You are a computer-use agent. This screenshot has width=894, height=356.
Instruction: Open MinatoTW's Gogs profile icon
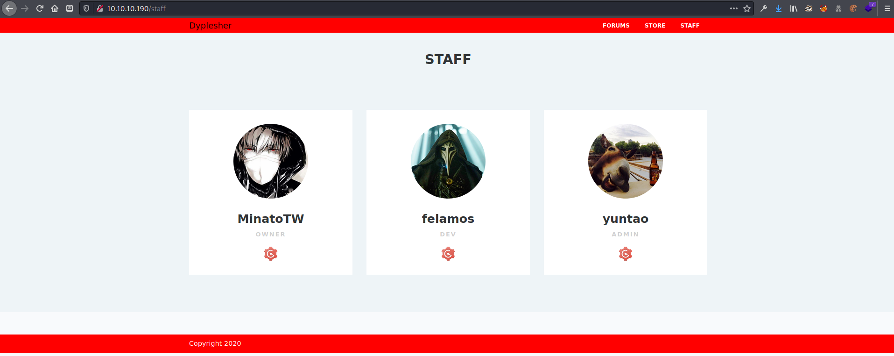271,254
